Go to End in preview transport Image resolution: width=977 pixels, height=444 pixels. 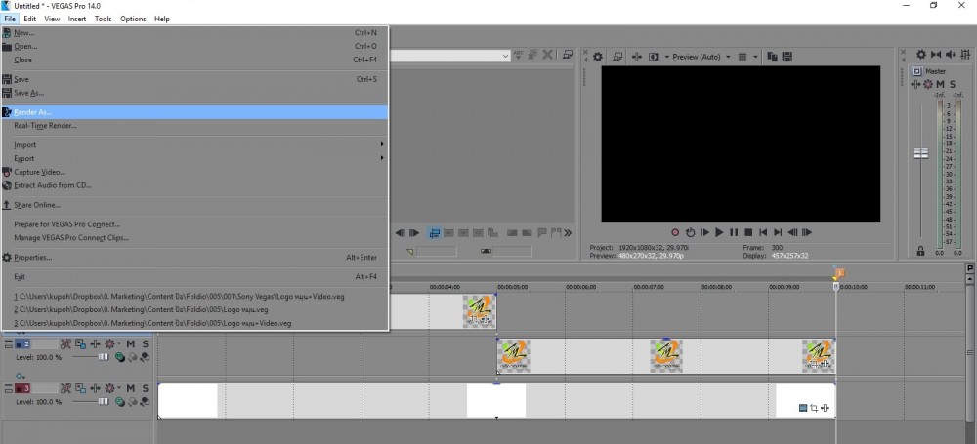click(778, 232)
